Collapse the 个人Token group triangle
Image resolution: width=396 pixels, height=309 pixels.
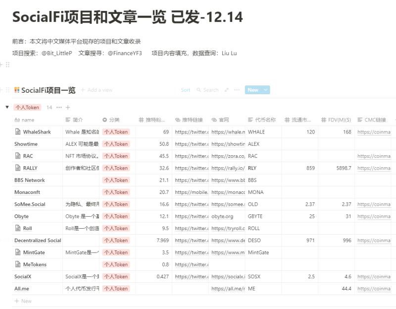(7, 107)
